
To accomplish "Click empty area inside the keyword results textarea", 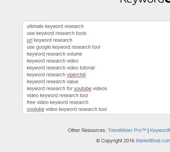I will tap(138, 69).
